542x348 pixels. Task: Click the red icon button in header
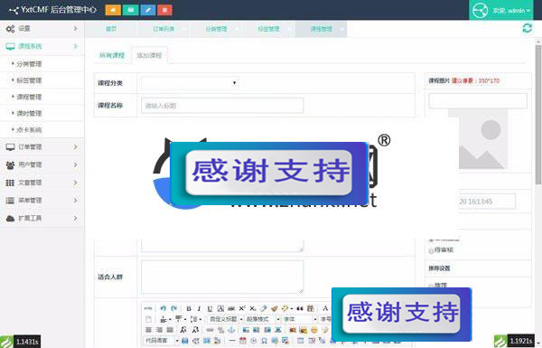point(165,10)
